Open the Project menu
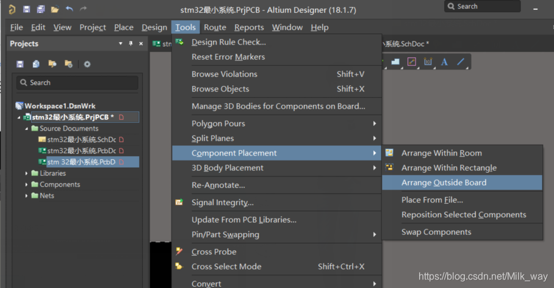Screen dimensions: 554x288 pyautogui.click(x=93, y=27)
